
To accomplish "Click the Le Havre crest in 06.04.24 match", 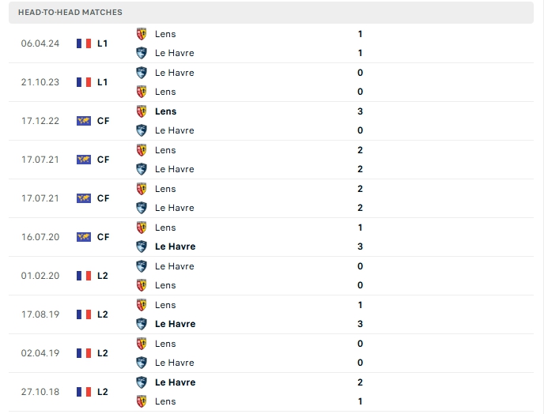I will point(142,53).
